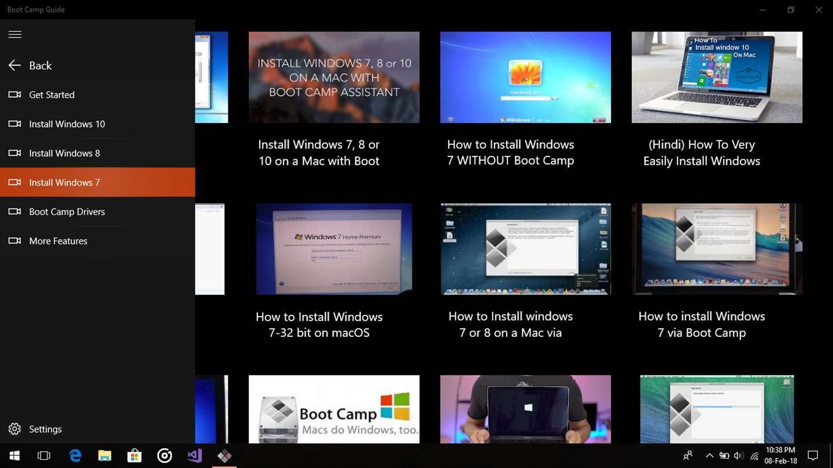This screenshot has width=833, height=468.
Task: Go Back using the Back label
Action: coord(40,65)
